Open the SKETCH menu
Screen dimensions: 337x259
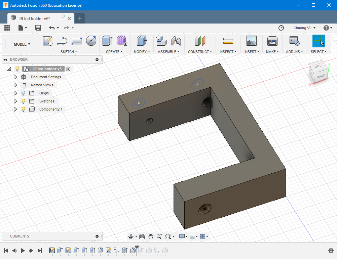[69, 52]
